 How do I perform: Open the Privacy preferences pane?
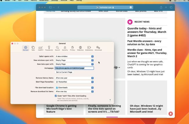click(72, 48)
